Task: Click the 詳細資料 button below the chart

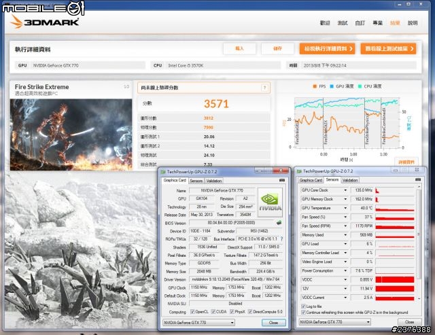Action: click(406, 162)
